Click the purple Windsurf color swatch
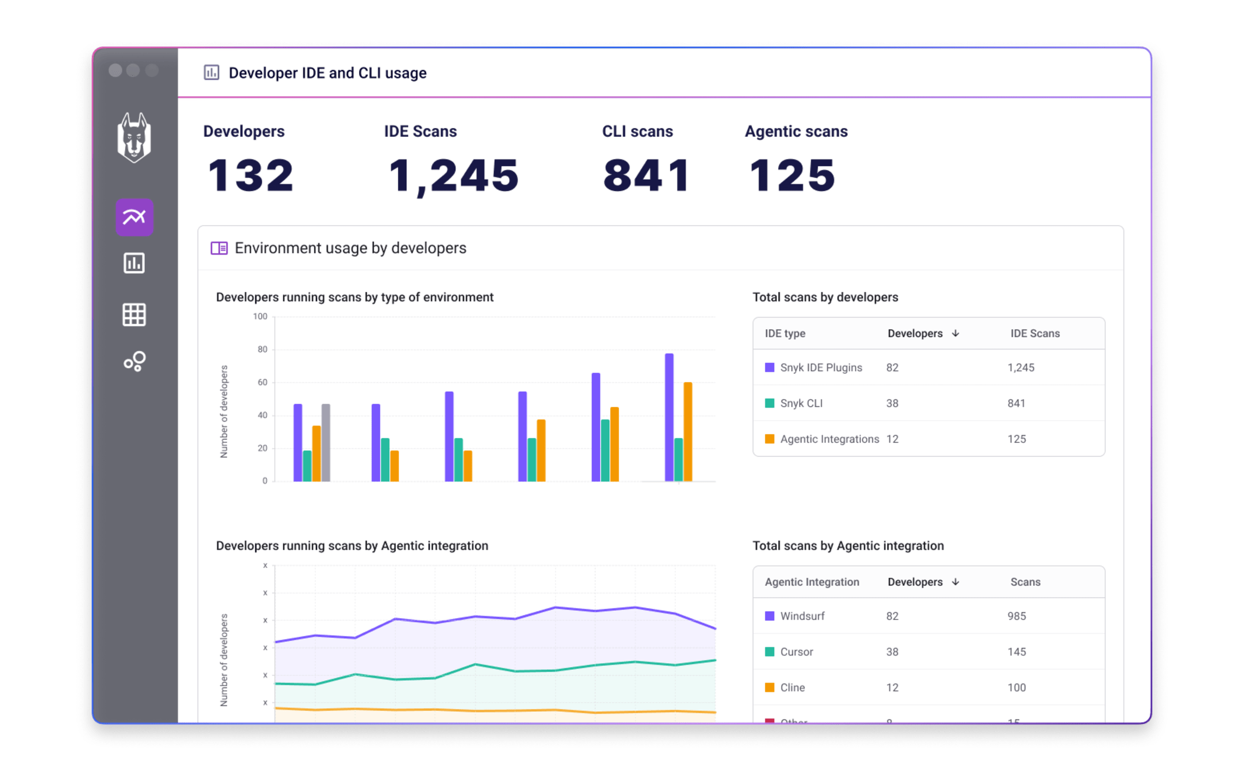 click(770, 616)
